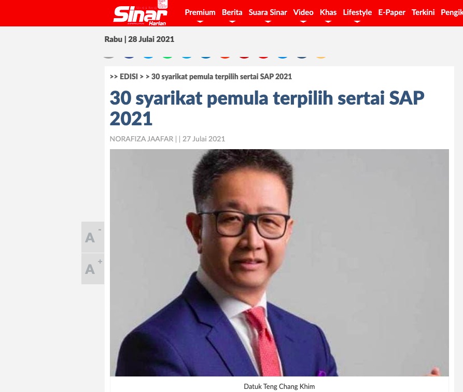This screenshot has width=463, height=392.
Task: Increase article font size with A+ button
Action: click(x=93, y=269)
